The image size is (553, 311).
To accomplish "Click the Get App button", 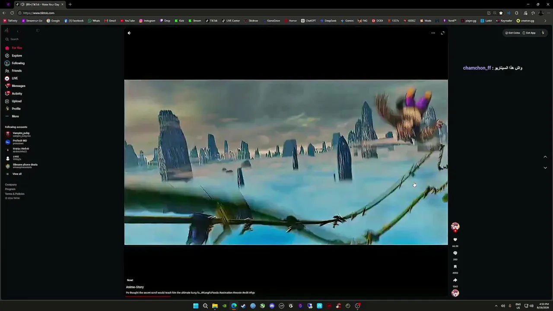I will 529,33.
